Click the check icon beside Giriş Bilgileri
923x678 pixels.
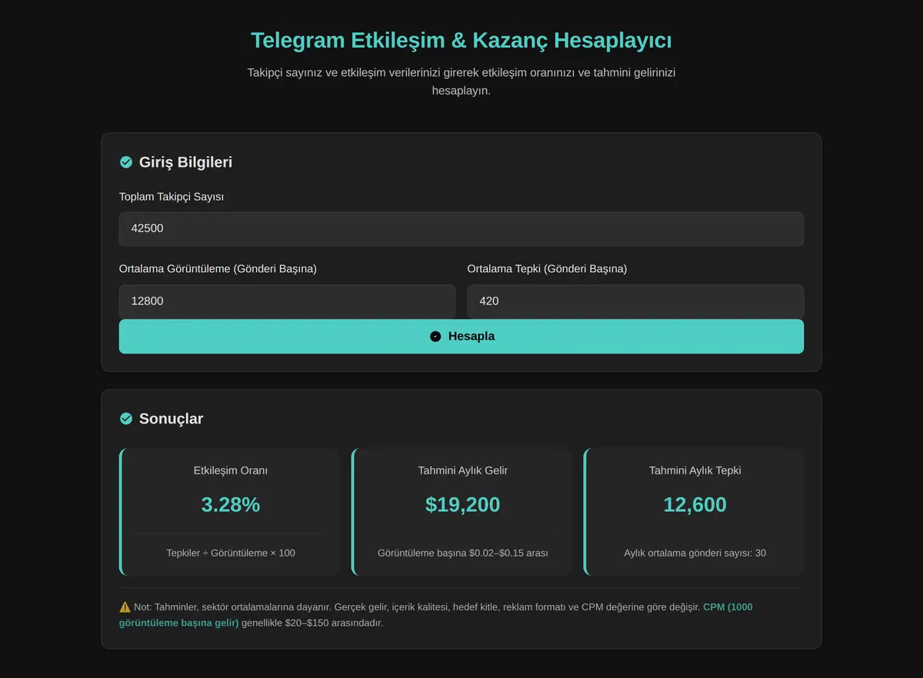(126, 162)
